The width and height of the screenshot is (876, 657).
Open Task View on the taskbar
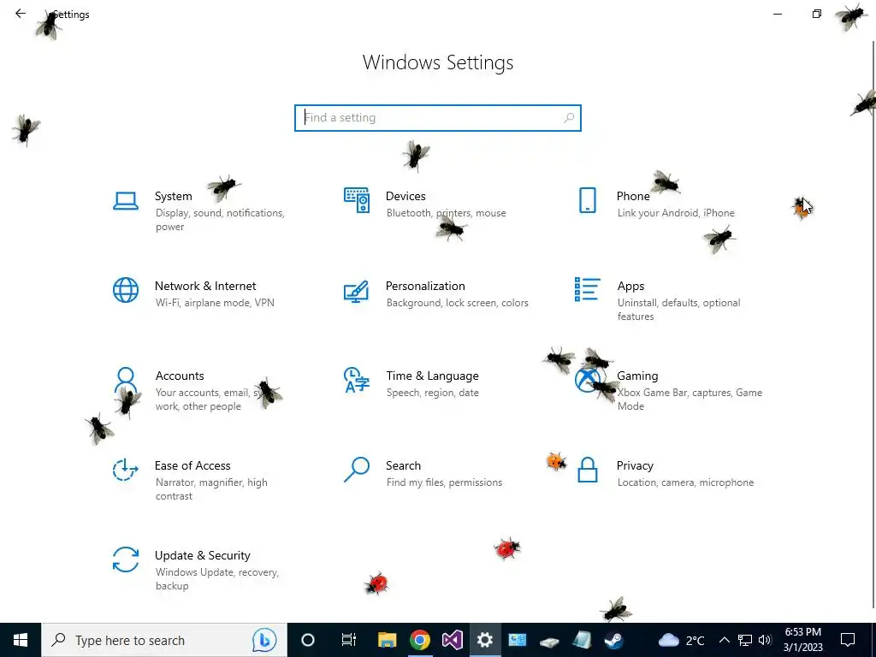(349, 640)
